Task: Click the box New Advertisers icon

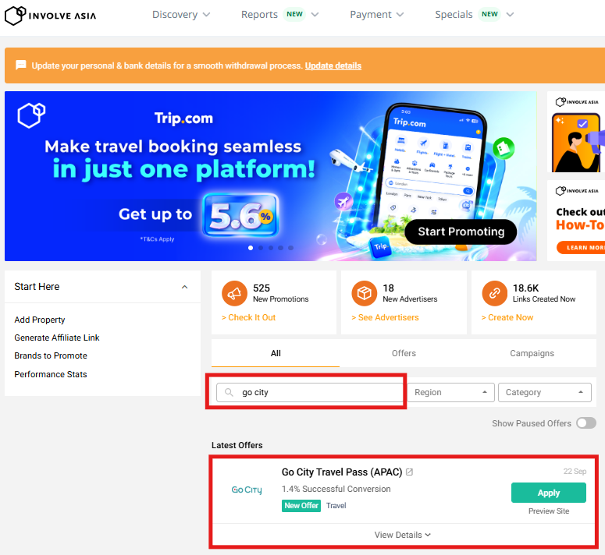Action: (x=364, y=294)
